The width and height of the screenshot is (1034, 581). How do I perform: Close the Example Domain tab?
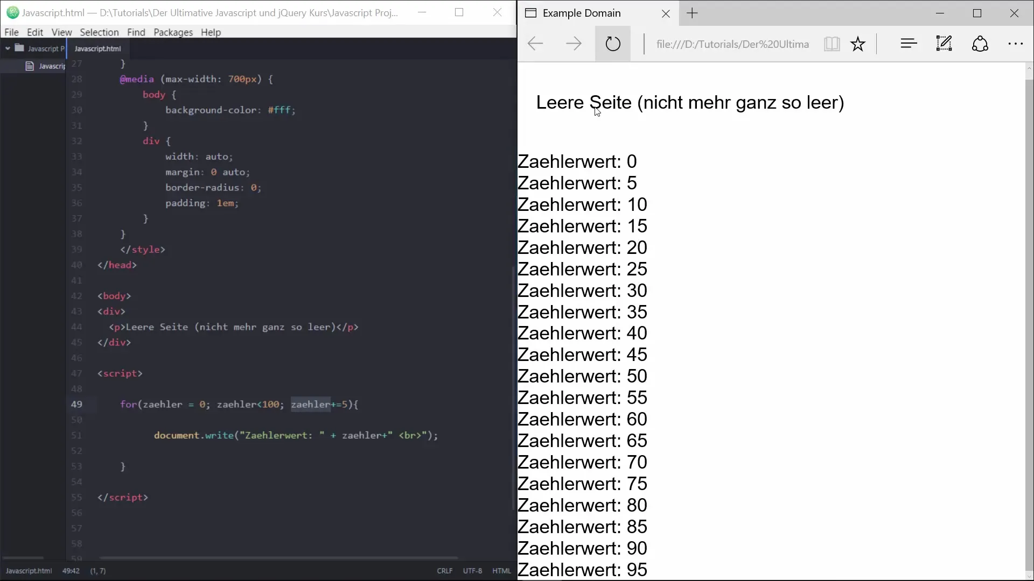click(666, 14)
